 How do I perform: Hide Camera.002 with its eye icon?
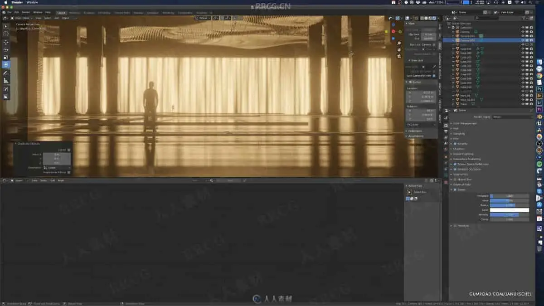(x=523, y=40)
